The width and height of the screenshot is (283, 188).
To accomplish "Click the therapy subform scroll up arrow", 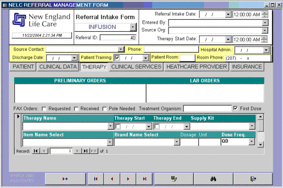I will pos(260,117).
